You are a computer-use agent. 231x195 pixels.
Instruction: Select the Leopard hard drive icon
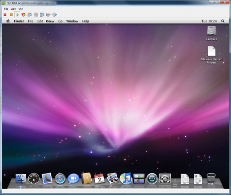pos(211,31)
